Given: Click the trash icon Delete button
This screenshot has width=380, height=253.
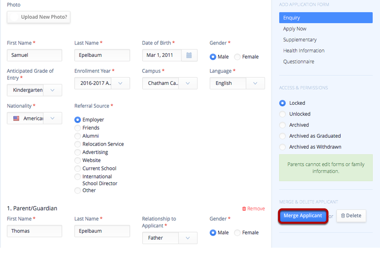Looking at the screenshot, I should tap(351, 216).
